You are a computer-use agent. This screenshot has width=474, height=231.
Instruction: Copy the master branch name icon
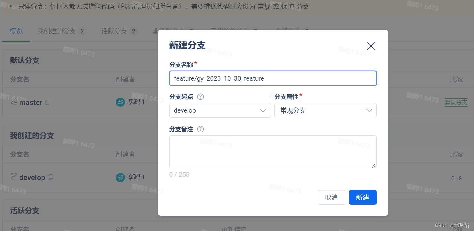[47, 102]
